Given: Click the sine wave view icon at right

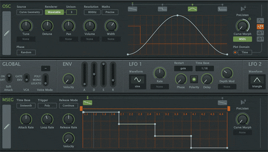Looking at the screenshot, I should click(260, 21).
